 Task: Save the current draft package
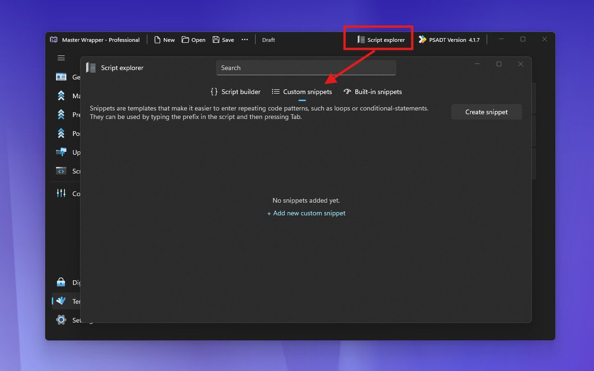[x=223, y=40]
